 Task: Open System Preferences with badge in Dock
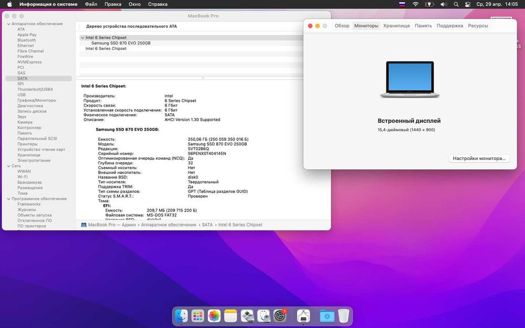click(x=280, y=315)
